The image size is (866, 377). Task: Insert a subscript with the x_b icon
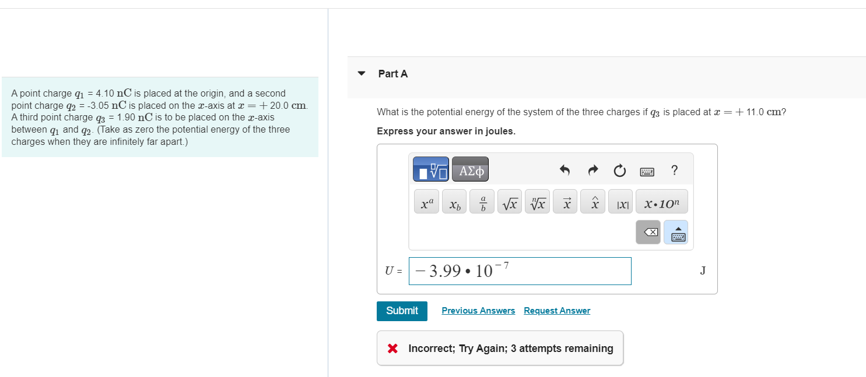click(454, 201)
